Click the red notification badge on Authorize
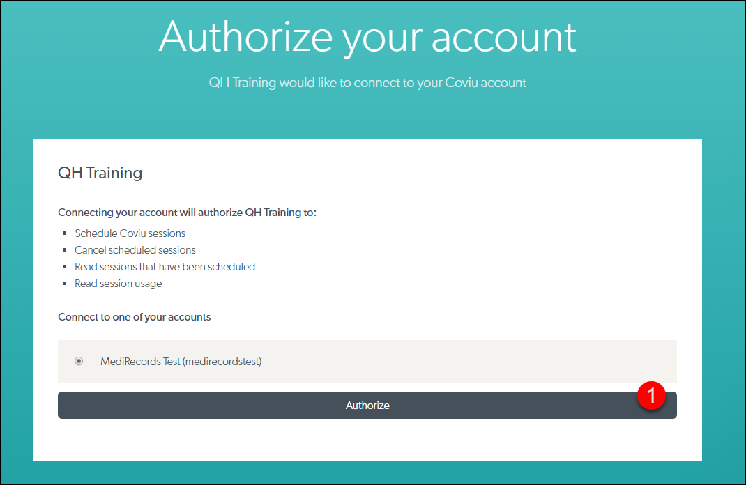The image size is (746, 485). (x=653, y=395)
